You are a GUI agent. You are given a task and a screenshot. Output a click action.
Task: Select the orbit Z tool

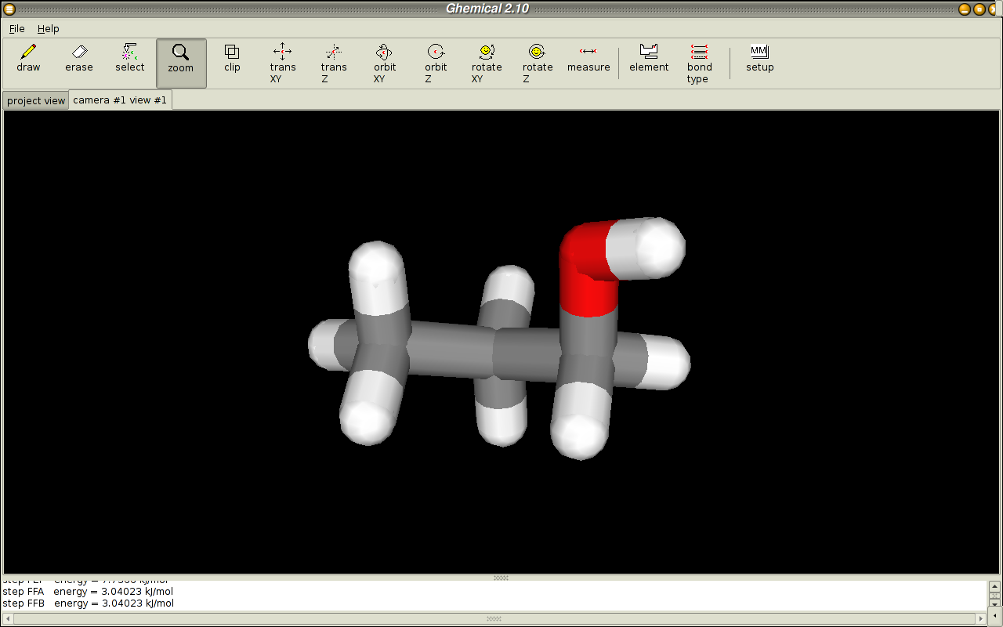pos(436,63)
